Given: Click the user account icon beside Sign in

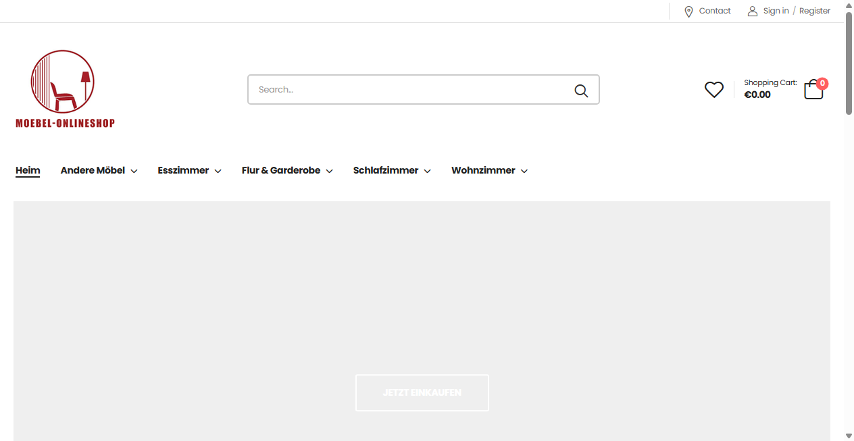Looking at the screenshot, I should point(753,11).
